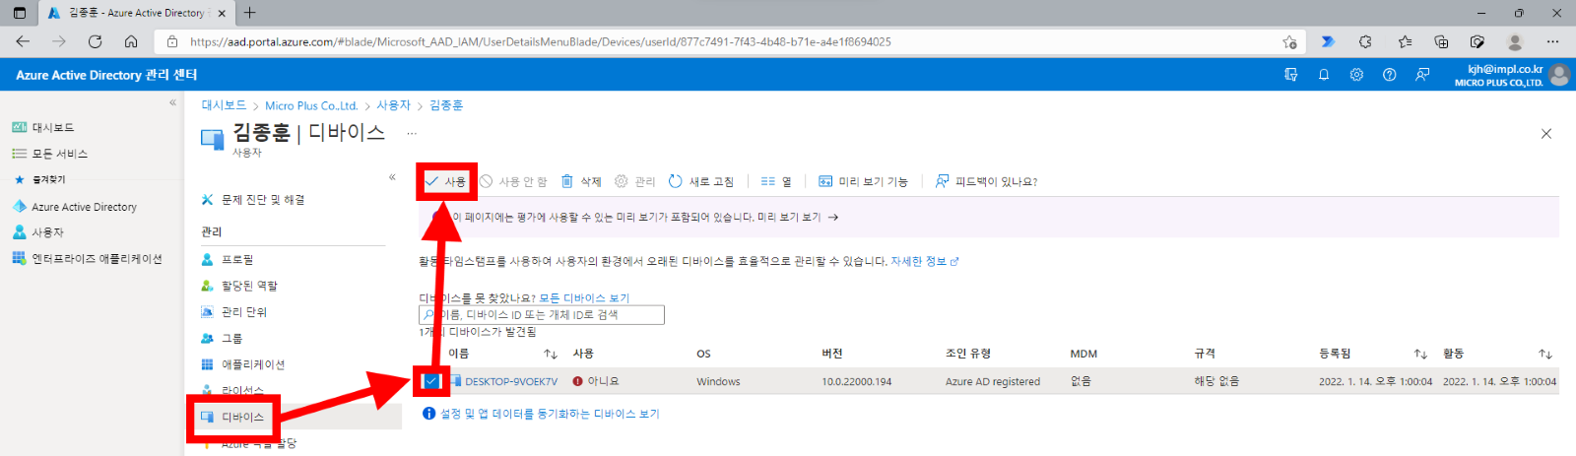Open directory and subscription filter icon
Viewport: 1576px width, 456px height.
point(1290,75)
